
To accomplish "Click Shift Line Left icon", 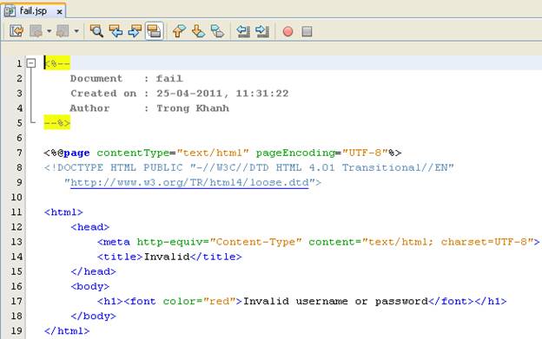I will tap(243, 31).
